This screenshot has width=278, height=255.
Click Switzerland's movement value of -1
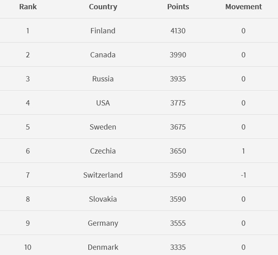[x=243, y=175]
